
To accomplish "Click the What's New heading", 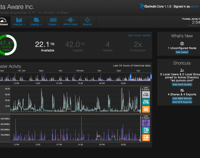I will pos(182,36).
